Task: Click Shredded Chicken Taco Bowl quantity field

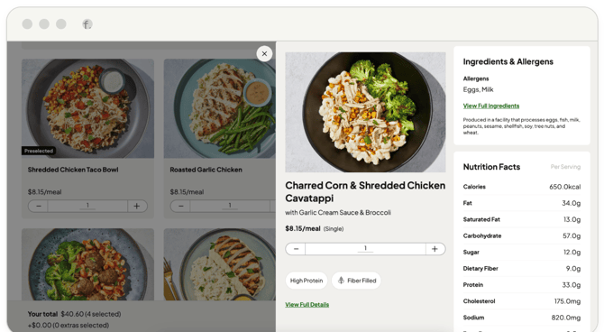Action: 87,206
